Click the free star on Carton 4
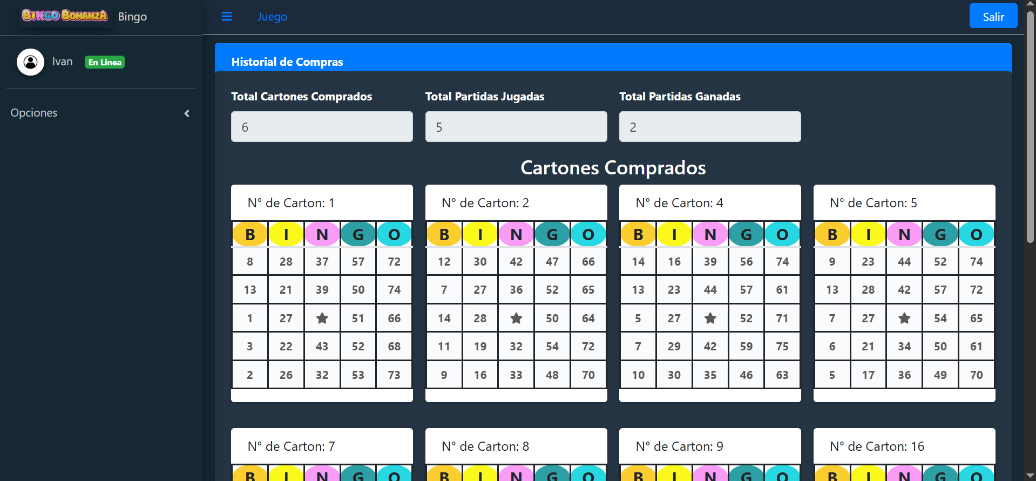Viewport: 1036px width, 481px height. click(x=710, y=319)
